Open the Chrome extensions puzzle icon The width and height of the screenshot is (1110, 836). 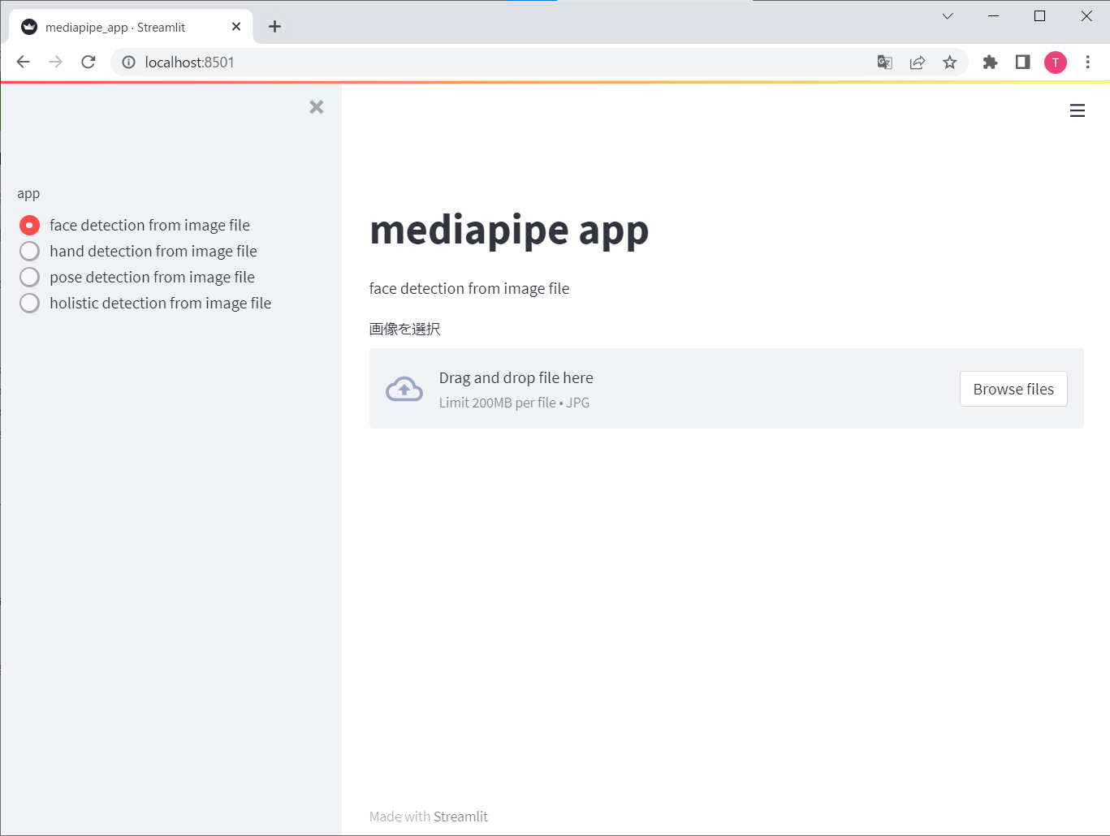click(x=990, y=62)
